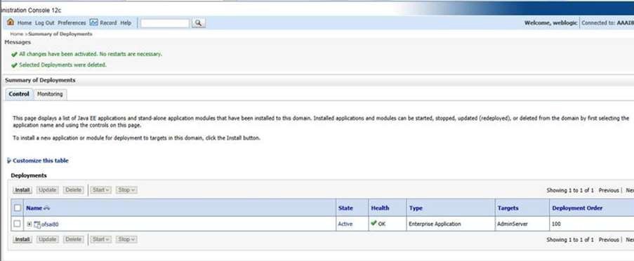This screenshot has width=634, height=261.
Task: Click the bottom Previous pagination link
Action: [x=609, y=239]
